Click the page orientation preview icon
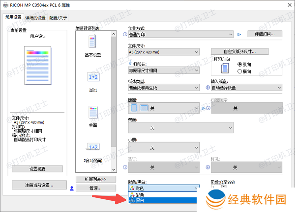 point(225,68)
